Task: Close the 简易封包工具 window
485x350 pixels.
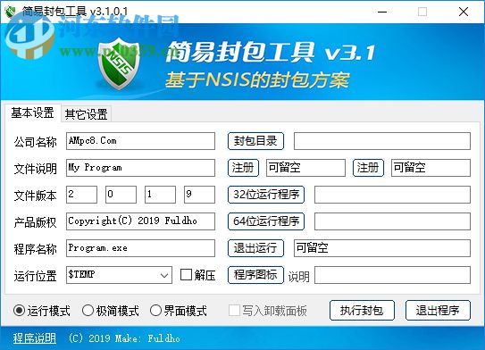Action: tap(464, 12)
